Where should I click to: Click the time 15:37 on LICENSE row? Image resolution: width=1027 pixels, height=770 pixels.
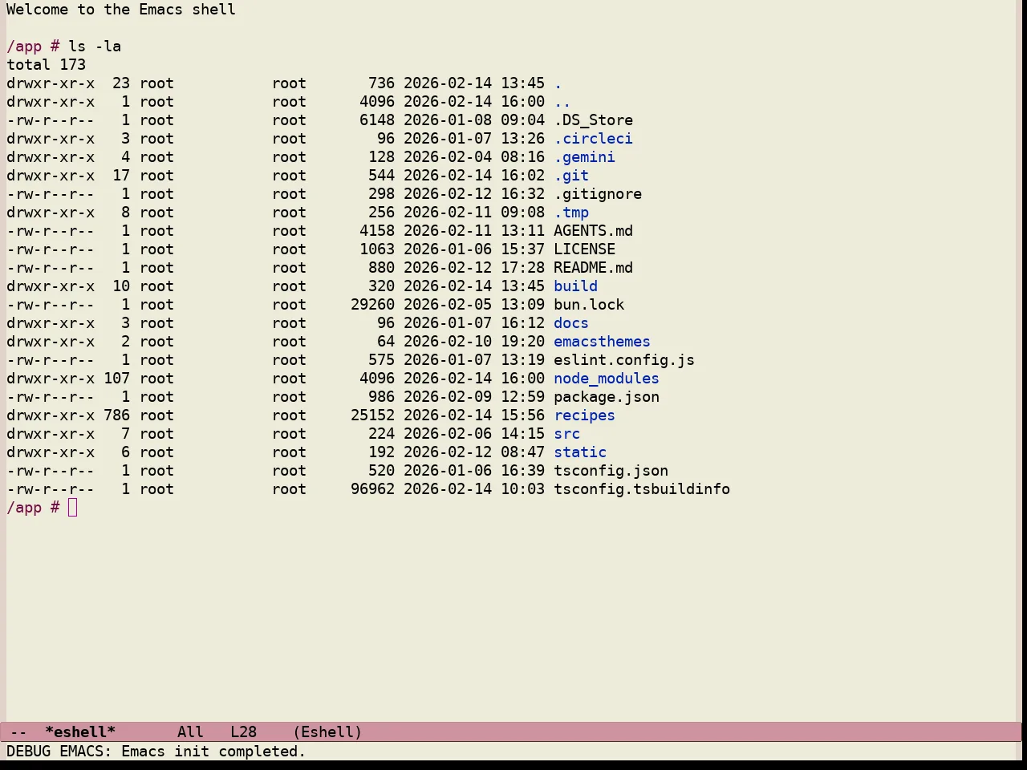coord(522,249)
